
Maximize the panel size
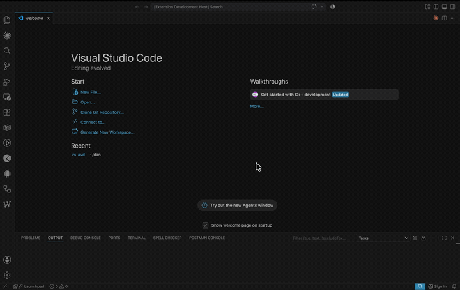click(444, 238)
